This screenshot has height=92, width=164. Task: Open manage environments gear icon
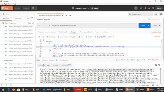tap(161, 14)
